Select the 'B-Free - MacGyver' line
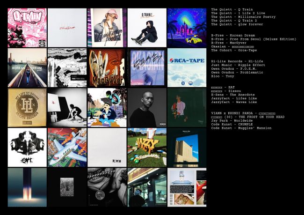This screenshot has height=215, width=304. pos(229,43)
